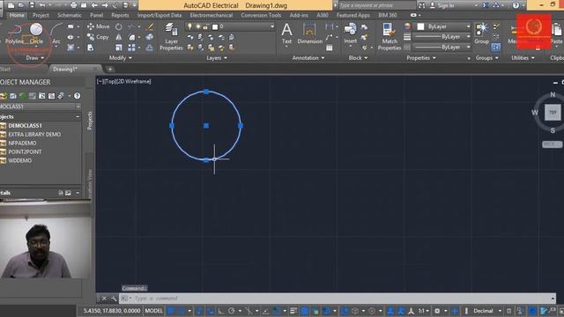Expand the Layers panel
Viewport: 564px width, 317px height.
click(216, 58)
